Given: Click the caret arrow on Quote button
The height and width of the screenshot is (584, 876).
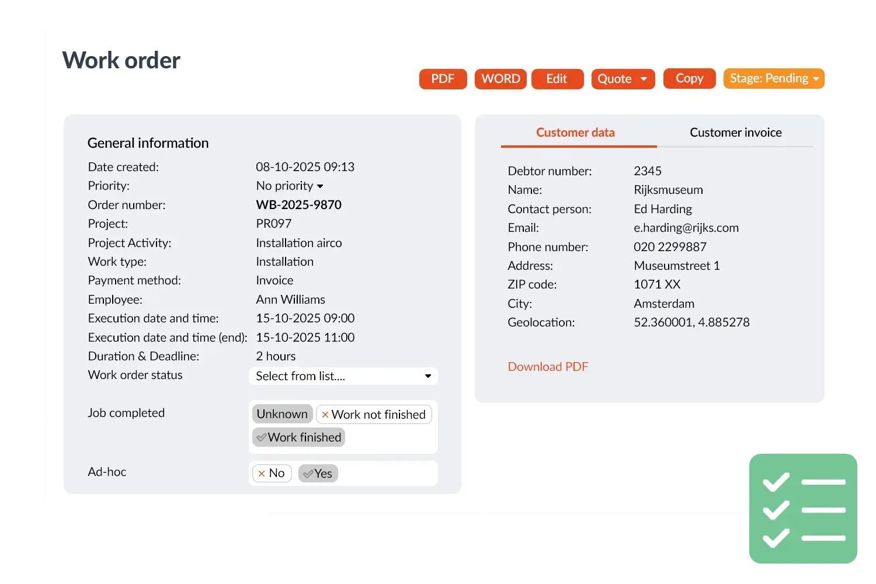Looking at the screenshot, I should coord(644,79).
